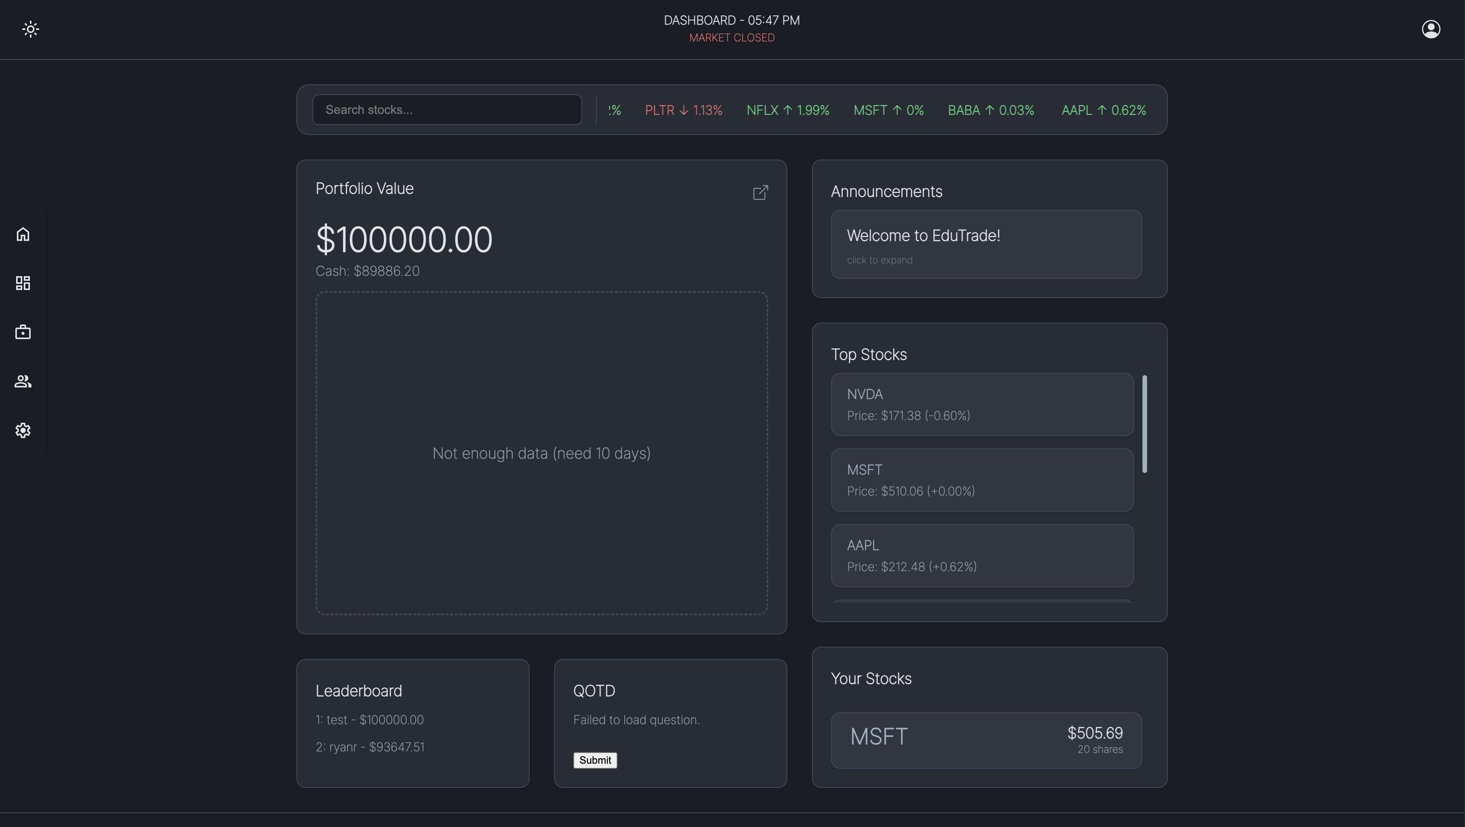
Task: Select NFLX from the scrolling ticker
Action: pos(787,110)
